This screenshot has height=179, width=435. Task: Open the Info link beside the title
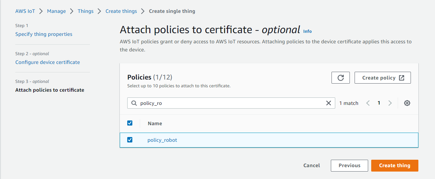[x=307, y=31]
